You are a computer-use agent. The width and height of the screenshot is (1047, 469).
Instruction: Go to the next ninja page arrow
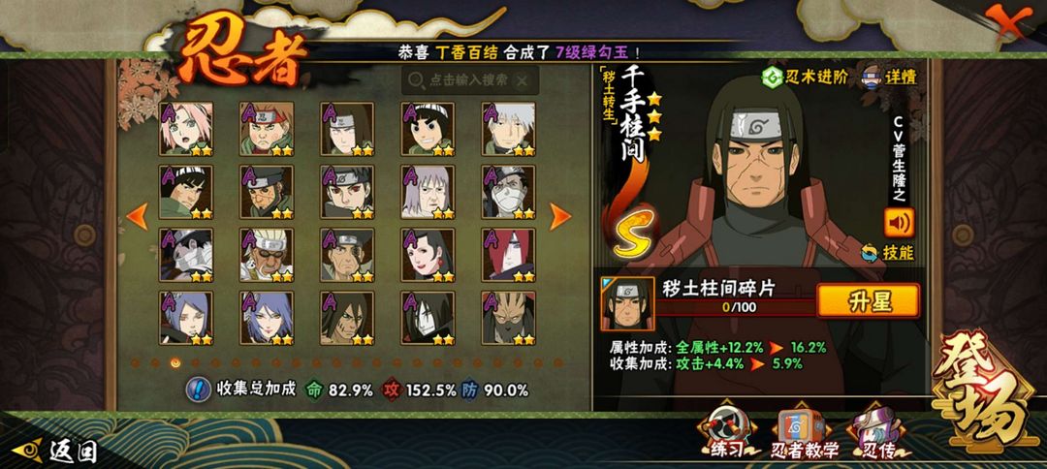pos(559,217)
